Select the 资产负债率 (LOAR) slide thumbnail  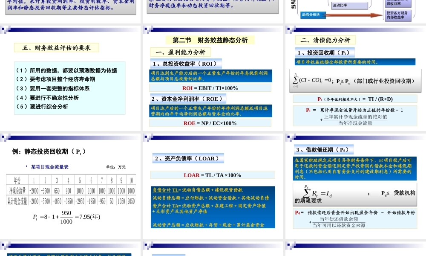213,186
